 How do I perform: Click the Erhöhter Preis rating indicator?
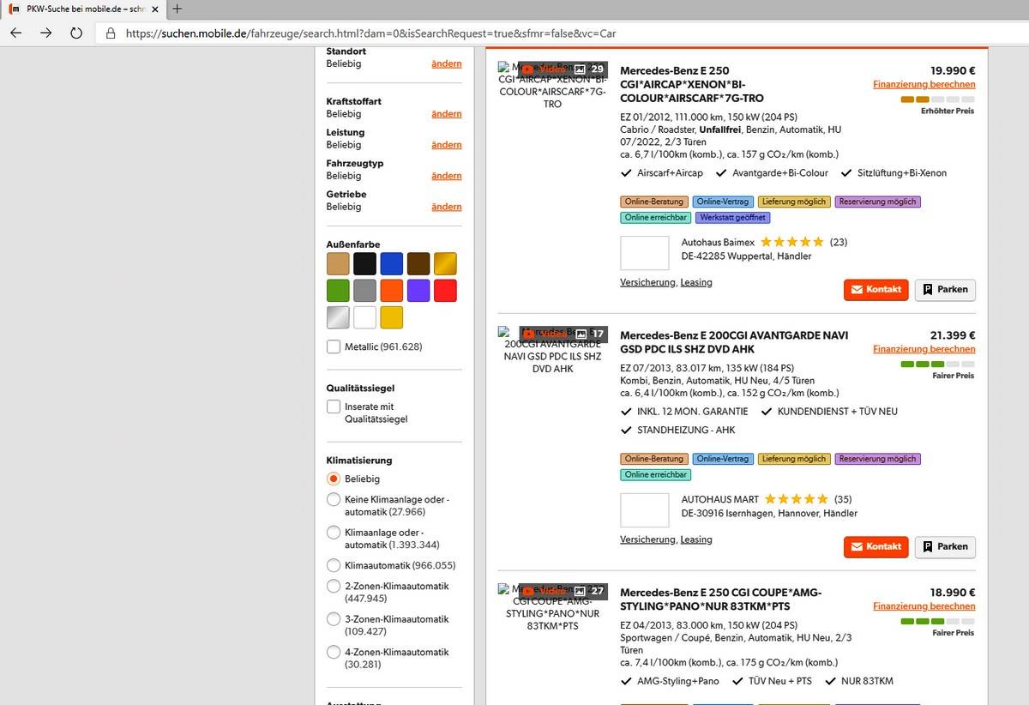937,105
